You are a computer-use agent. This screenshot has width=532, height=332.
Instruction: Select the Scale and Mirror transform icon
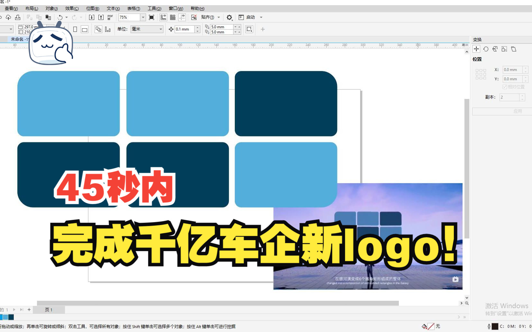click(495, 49)
